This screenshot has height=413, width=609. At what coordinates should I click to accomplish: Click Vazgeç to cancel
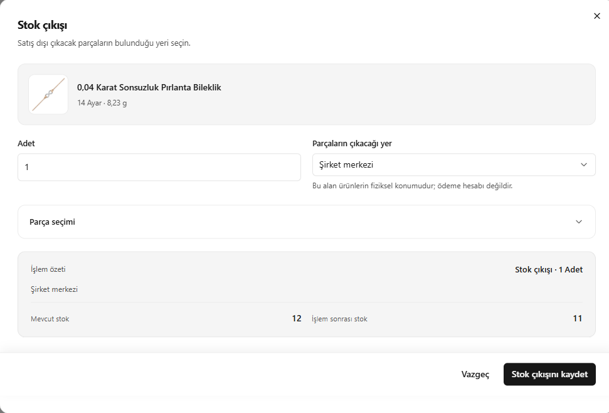475,374
